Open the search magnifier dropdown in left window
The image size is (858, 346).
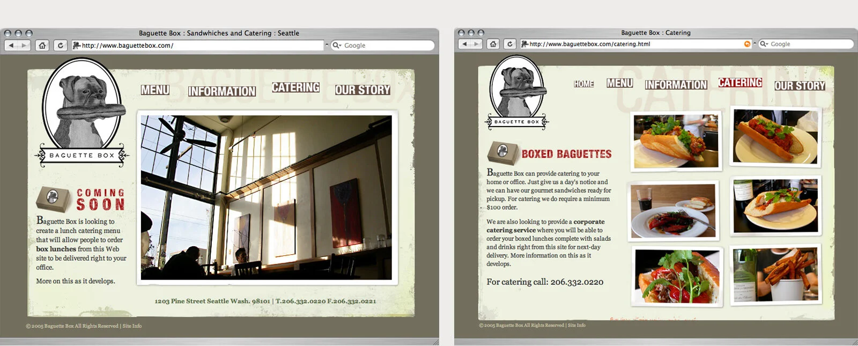337,46
